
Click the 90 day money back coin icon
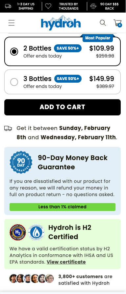pyautogui.click(x=93, y=6)
